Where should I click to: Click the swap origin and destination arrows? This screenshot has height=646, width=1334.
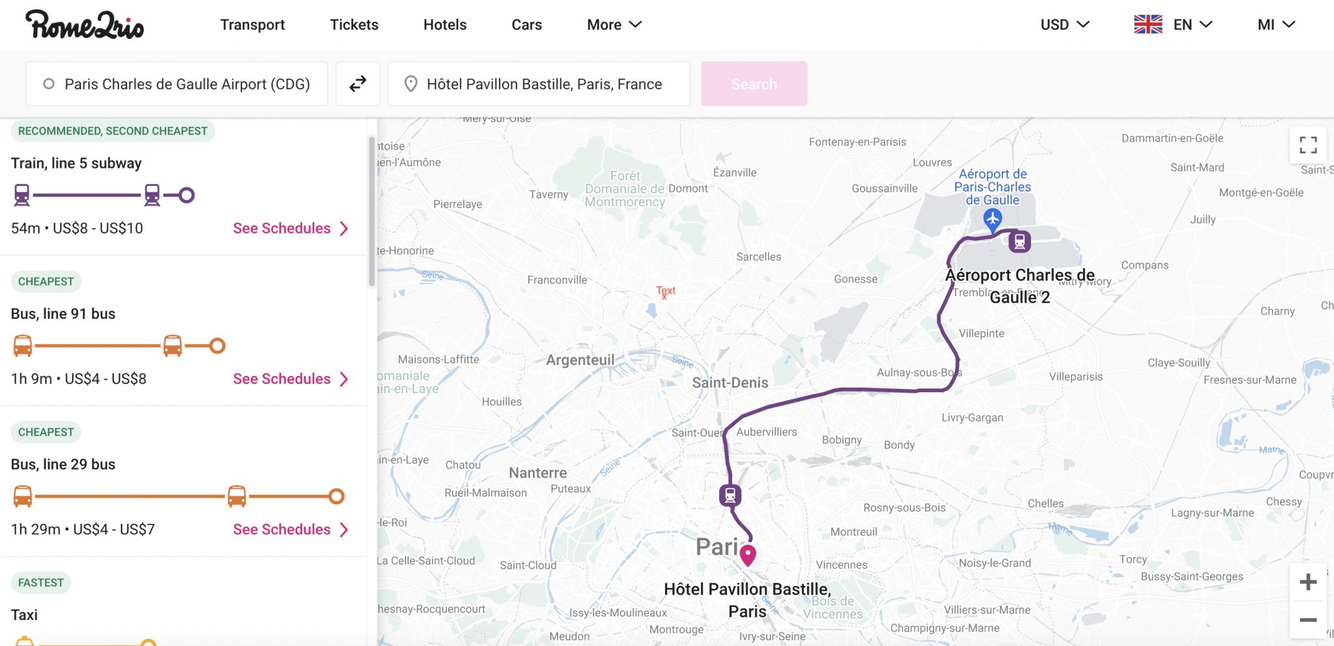click(x=358, y=83)
